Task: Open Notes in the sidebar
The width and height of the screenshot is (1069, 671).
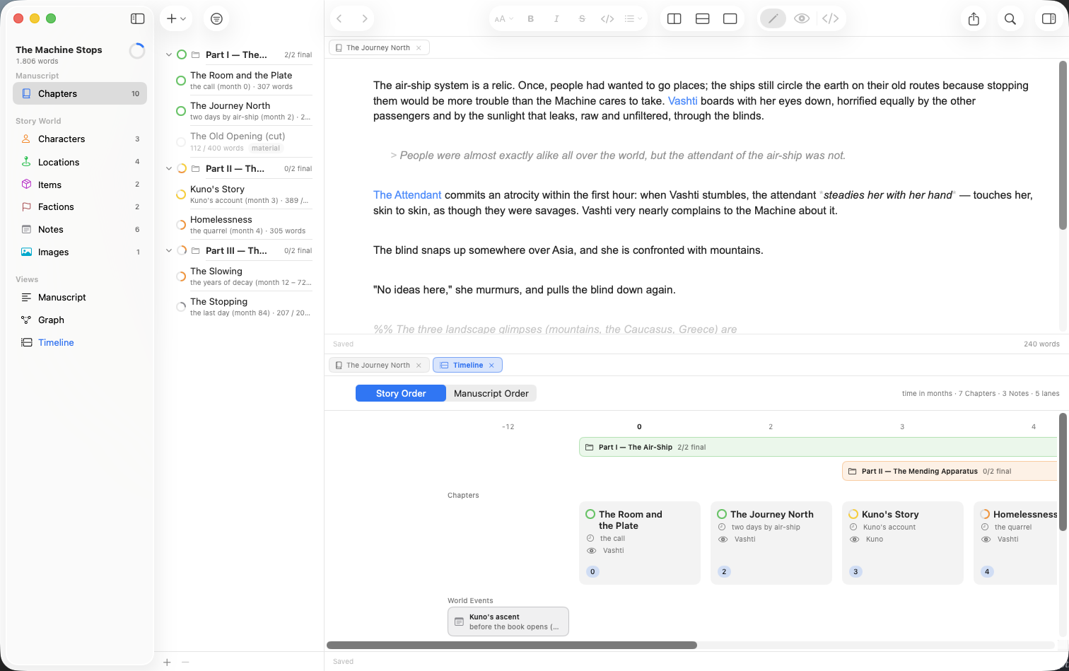Action: 80,230
